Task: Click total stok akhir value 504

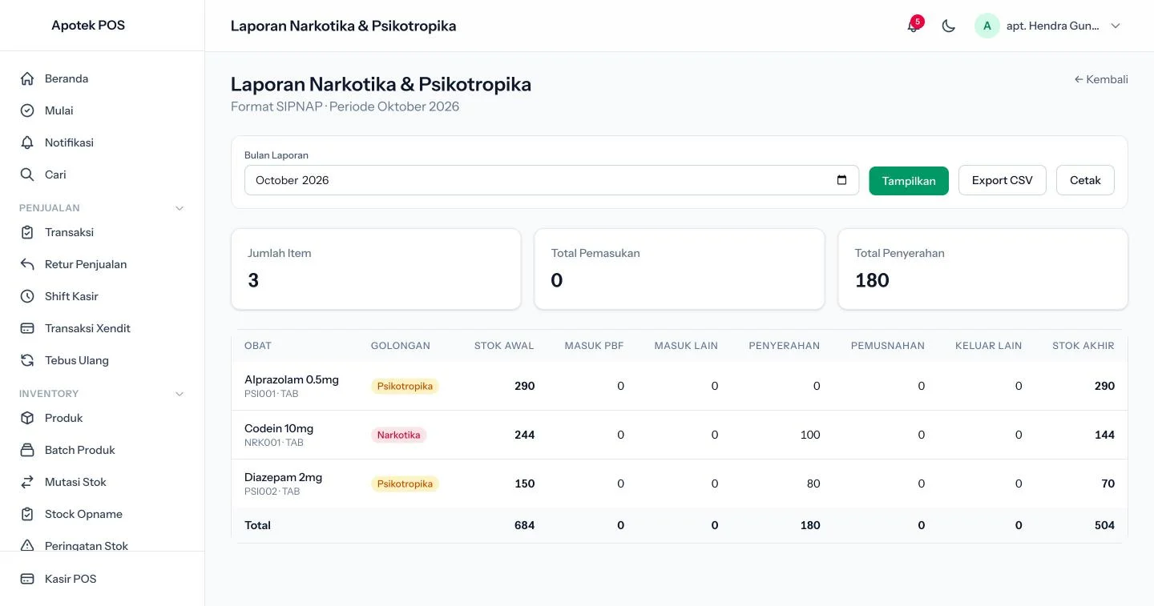Action: [x=1104, y=525]
